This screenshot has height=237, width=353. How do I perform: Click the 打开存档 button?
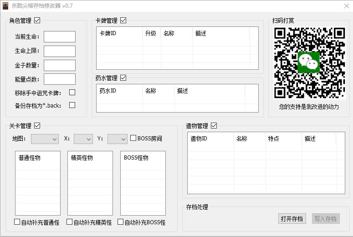(x=292, y=219)
